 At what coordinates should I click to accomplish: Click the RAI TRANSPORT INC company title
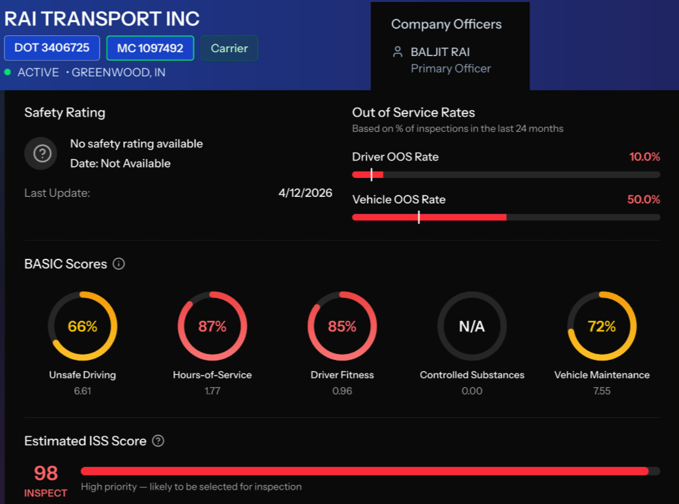pyautogui.click(x=102, y=19)
